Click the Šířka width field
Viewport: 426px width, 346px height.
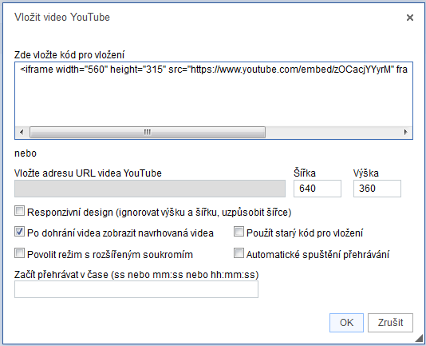pyautogui.click(x=318, y=189)
